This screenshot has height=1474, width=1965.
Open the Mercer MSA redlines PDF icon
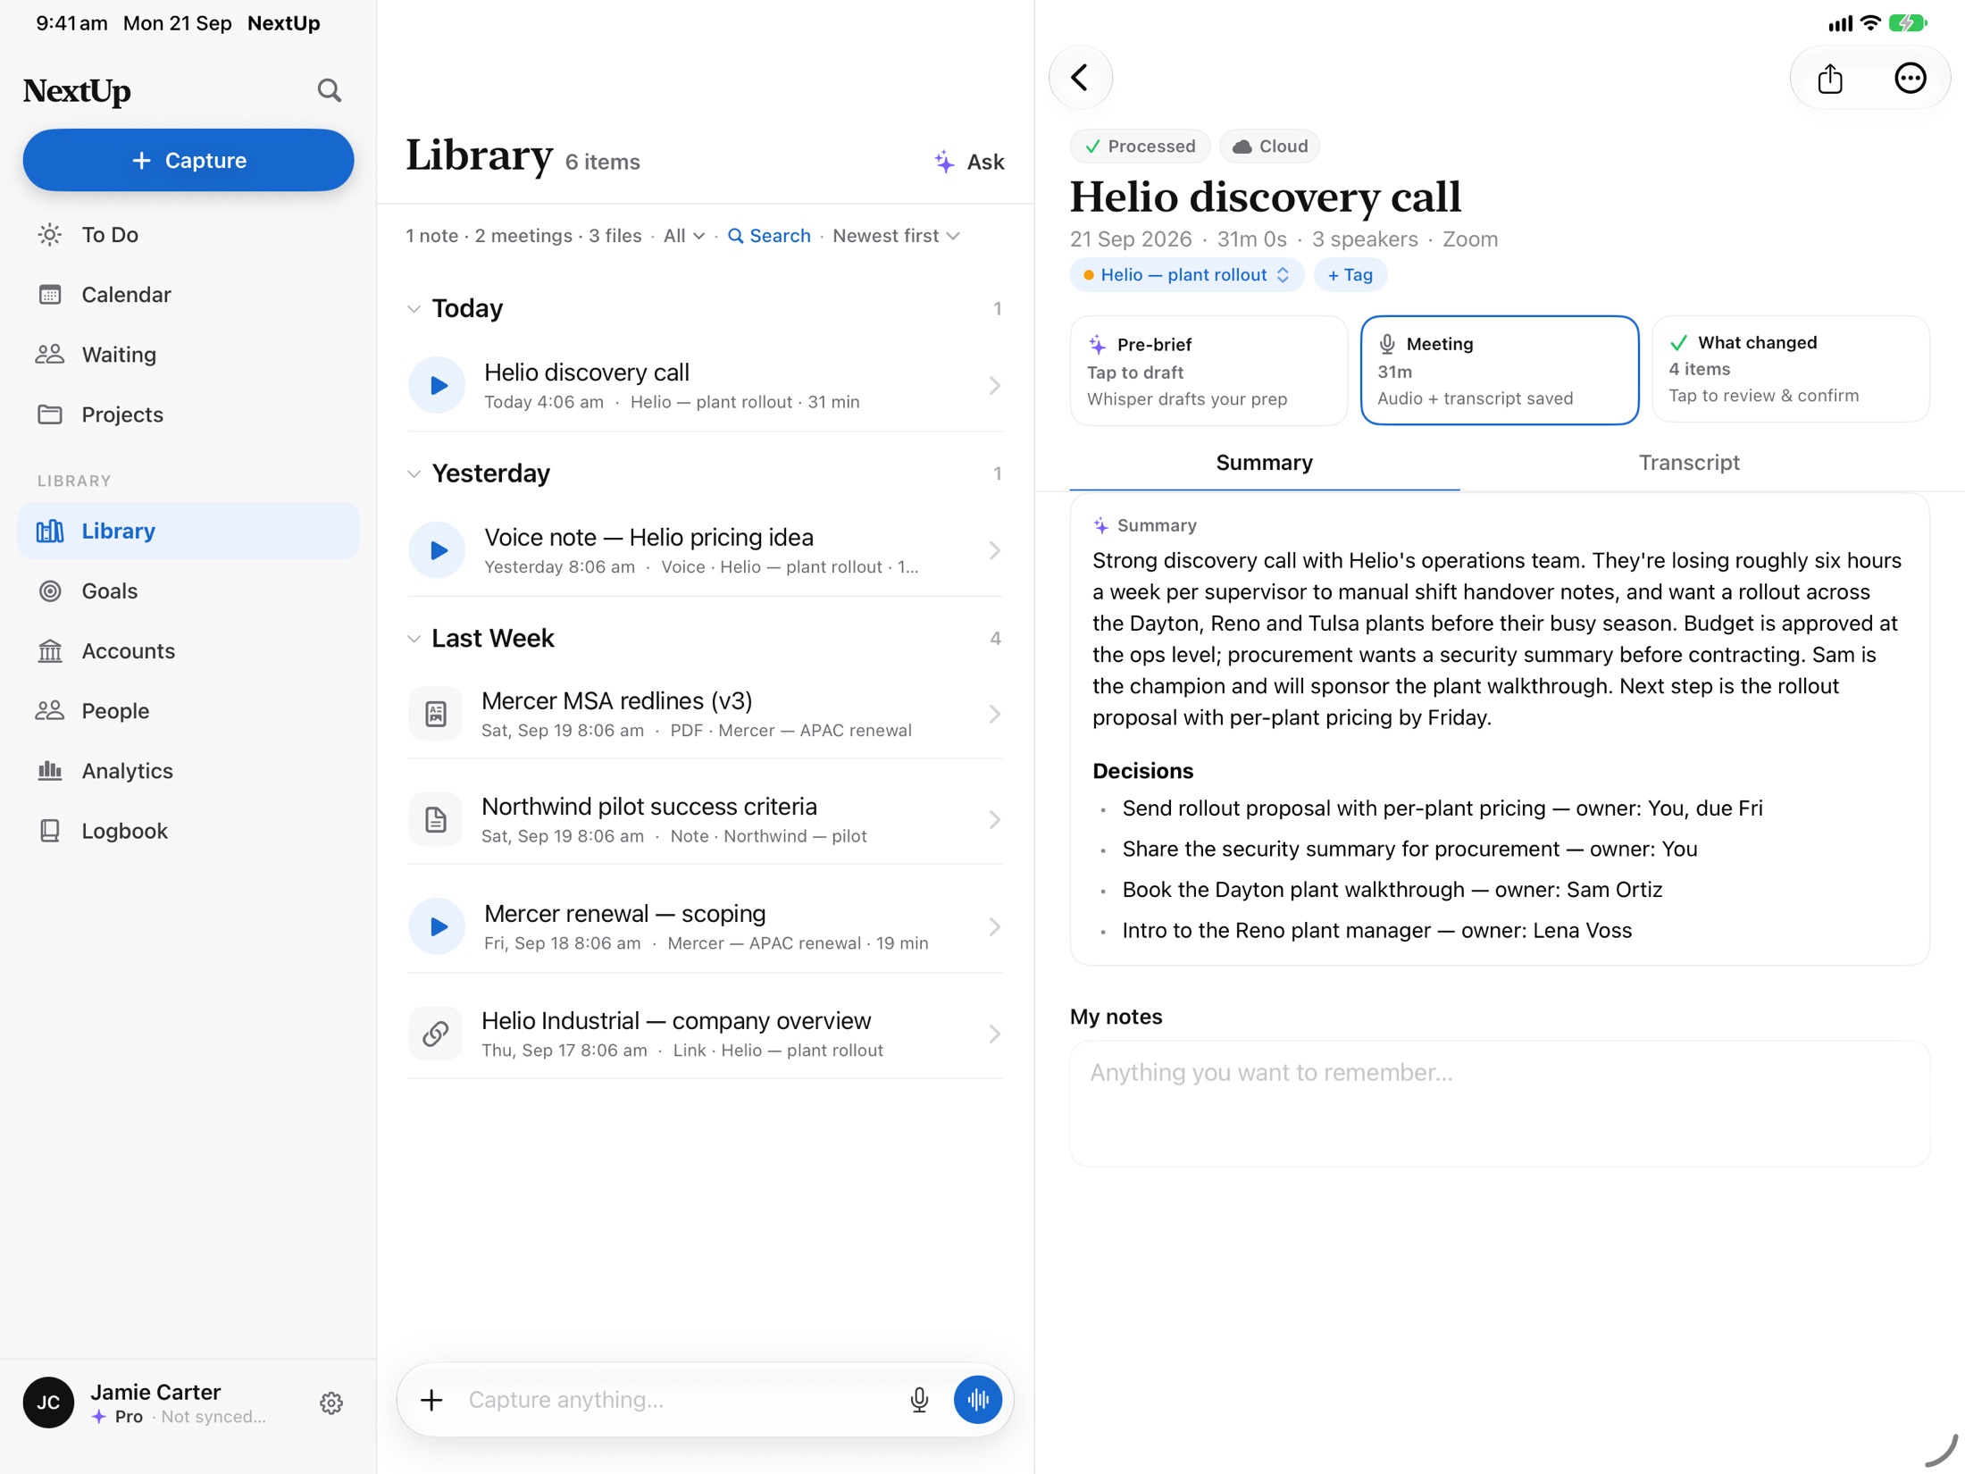[435, 713]
